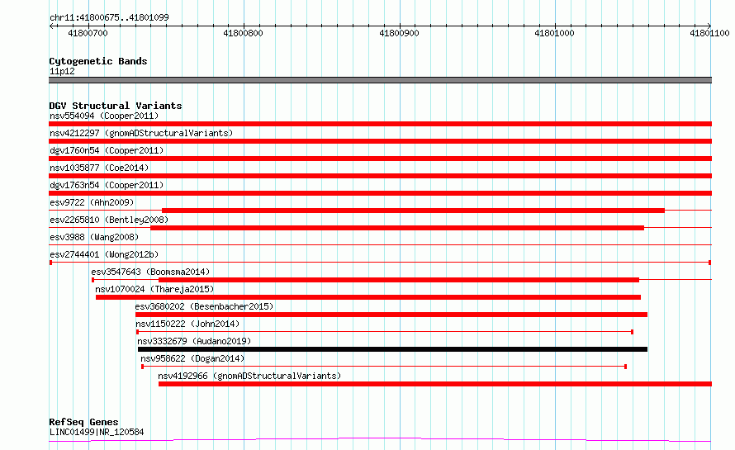Open the nsv554094 (Cooper2011) variant label
Image resolution: width=735 pixels, height=450 pixels.
(x=104, y=116)
